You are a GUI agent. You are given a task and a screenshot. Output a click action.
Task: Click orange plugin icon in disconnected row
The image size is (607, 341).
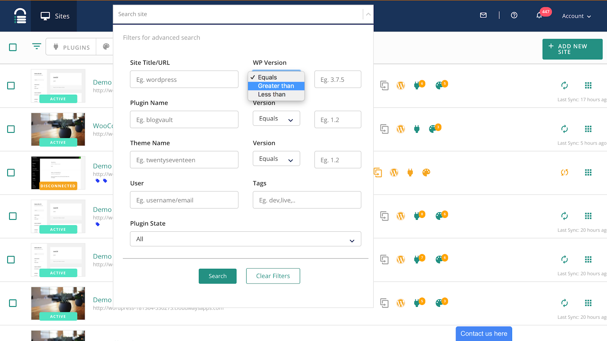[410, 173]
